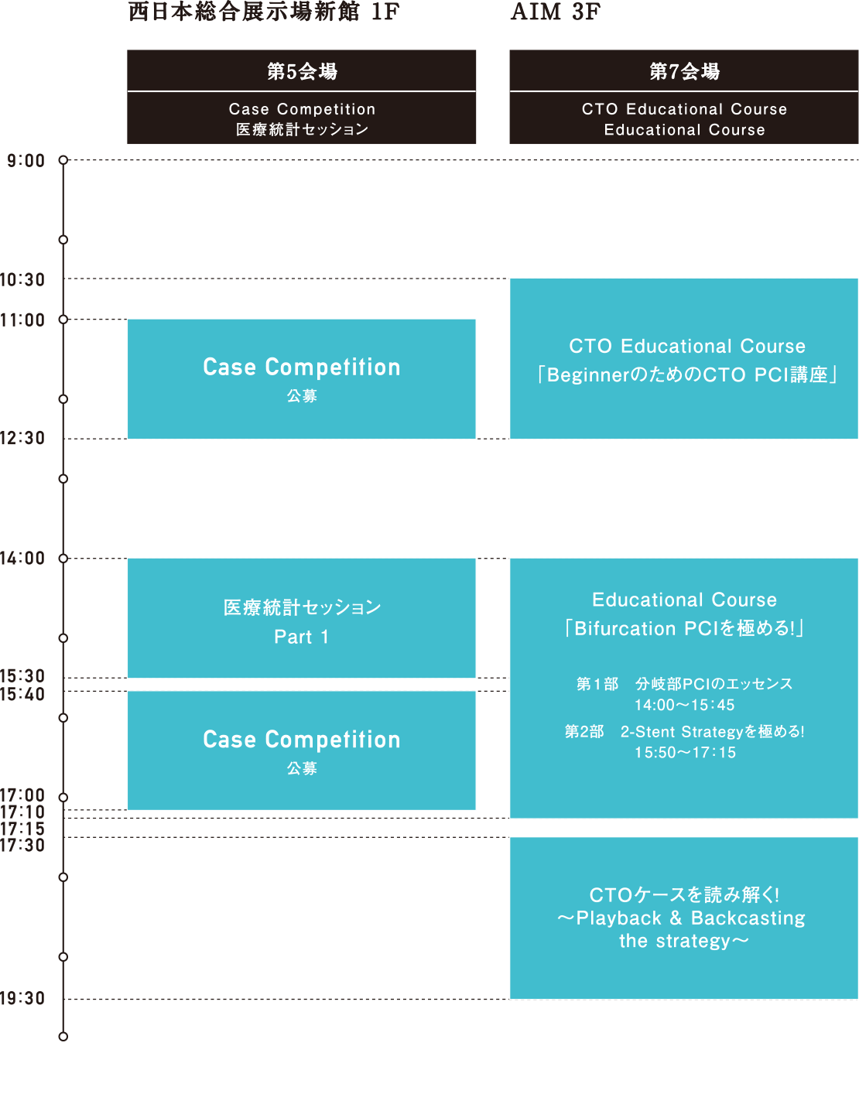Open the CTOケースを読み解く session block
The image size is (859, 1118).
684,918
